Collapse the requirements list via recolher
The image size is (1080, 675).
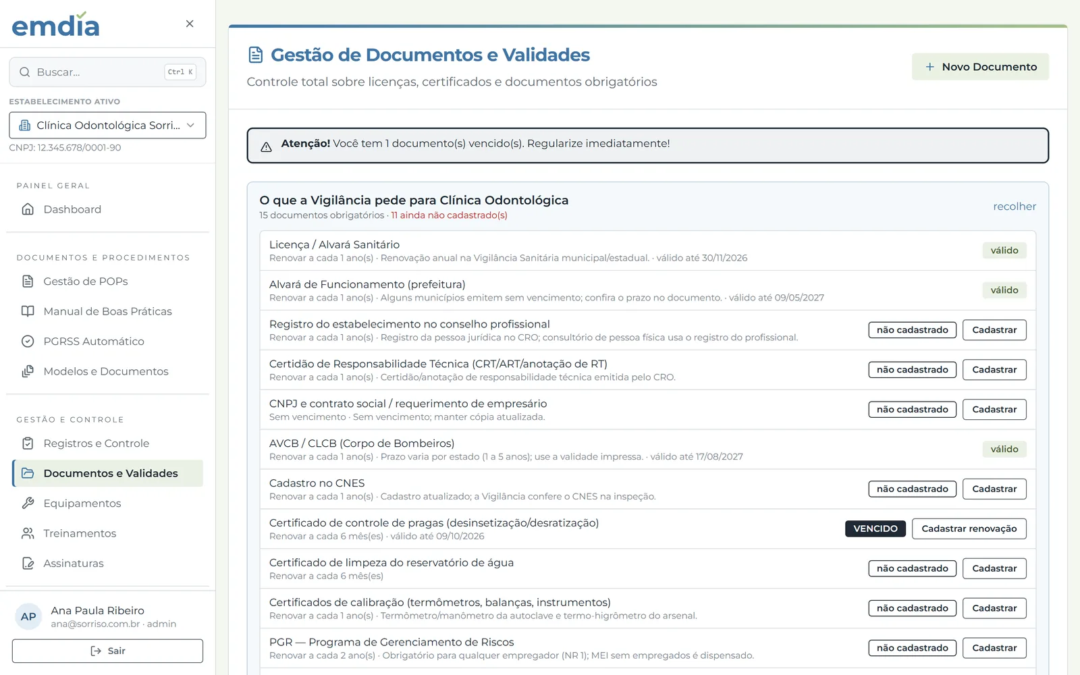1015,207
